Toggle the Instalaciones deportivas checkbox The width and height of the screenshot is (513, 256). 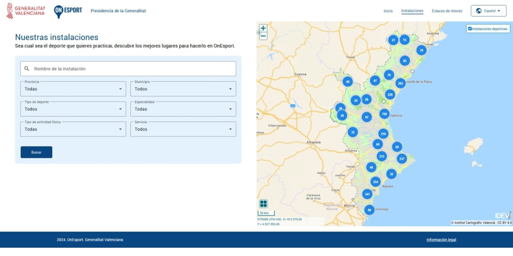tap(470, 29)
